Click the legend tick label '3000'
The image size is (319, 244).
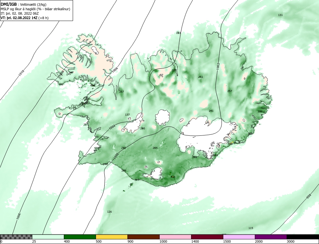291,241
